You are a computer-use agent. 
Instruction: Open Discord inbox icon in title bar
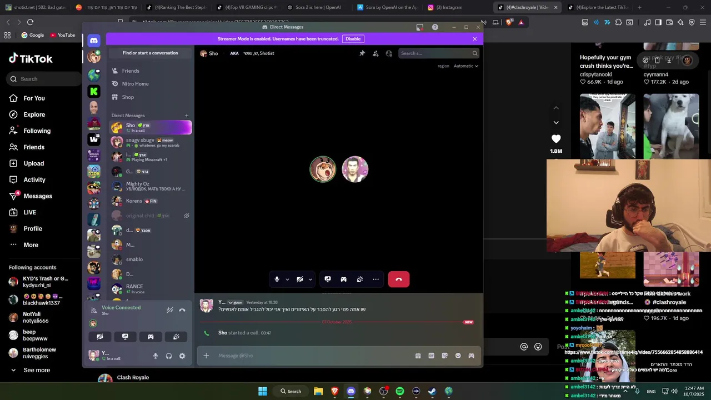420,27
